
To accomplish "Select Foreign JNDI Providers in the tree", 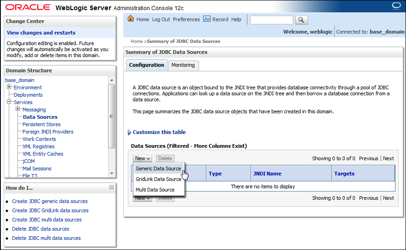I will 48,132.
